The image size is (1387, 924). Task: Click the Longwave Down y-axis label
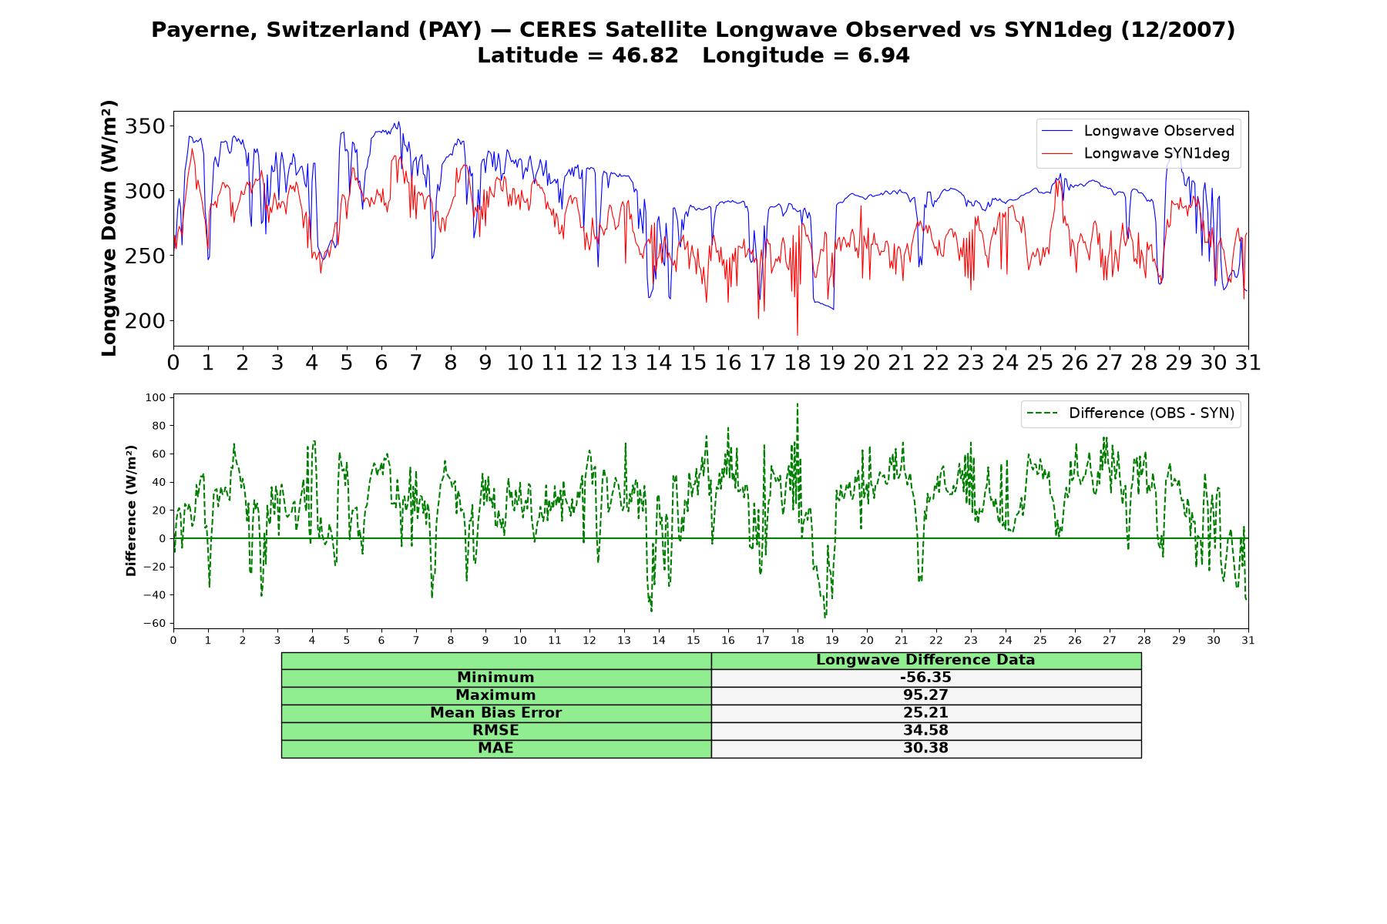tap(109, 228)
